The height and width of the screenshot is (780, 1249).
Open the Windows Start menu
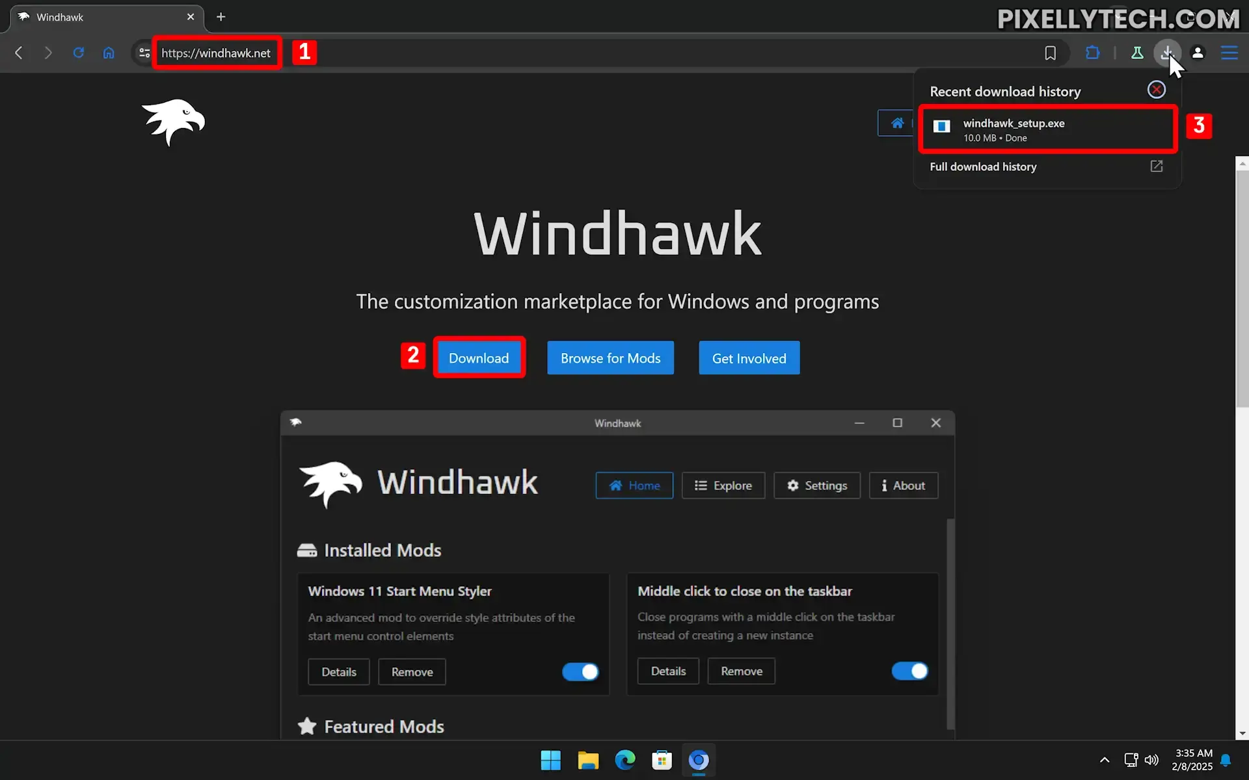point(550,760)
